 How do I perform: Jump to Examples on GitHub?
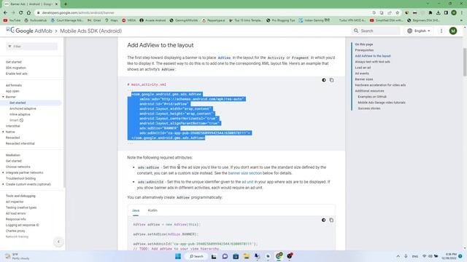tap(372, 97)
